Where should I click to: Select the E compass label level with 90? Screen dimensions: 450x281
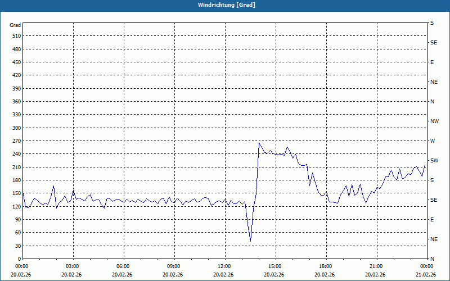point(432,220)
